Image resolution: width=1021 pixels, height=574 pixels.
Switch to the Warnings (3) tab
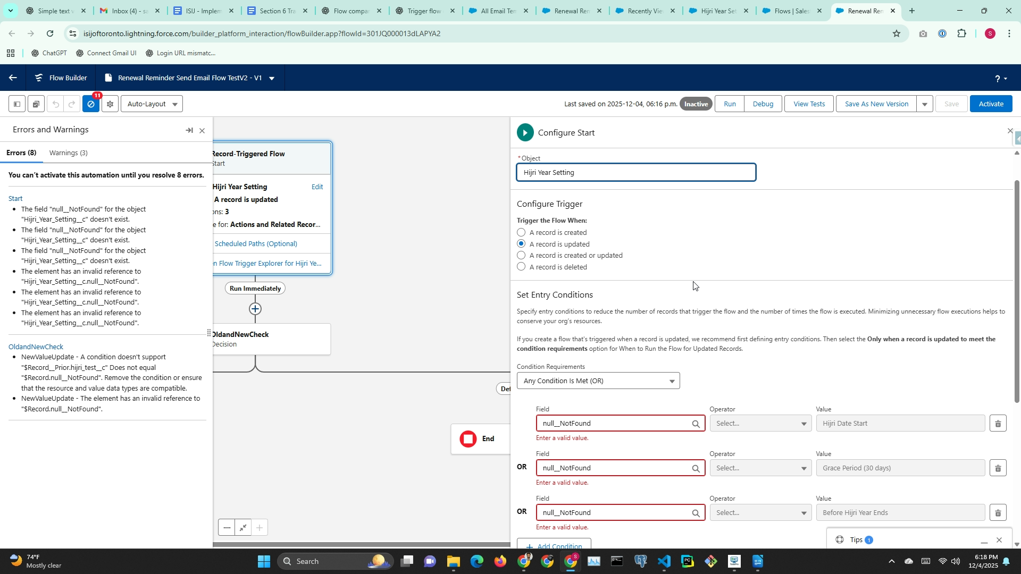click(68, 153)
